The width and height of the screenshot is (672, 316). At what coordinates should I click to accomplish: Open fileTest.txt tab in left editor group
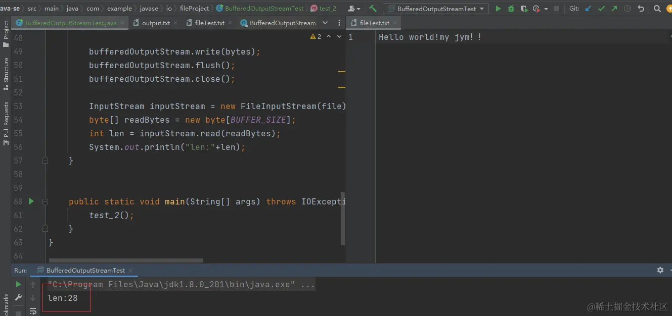(209, 23)
